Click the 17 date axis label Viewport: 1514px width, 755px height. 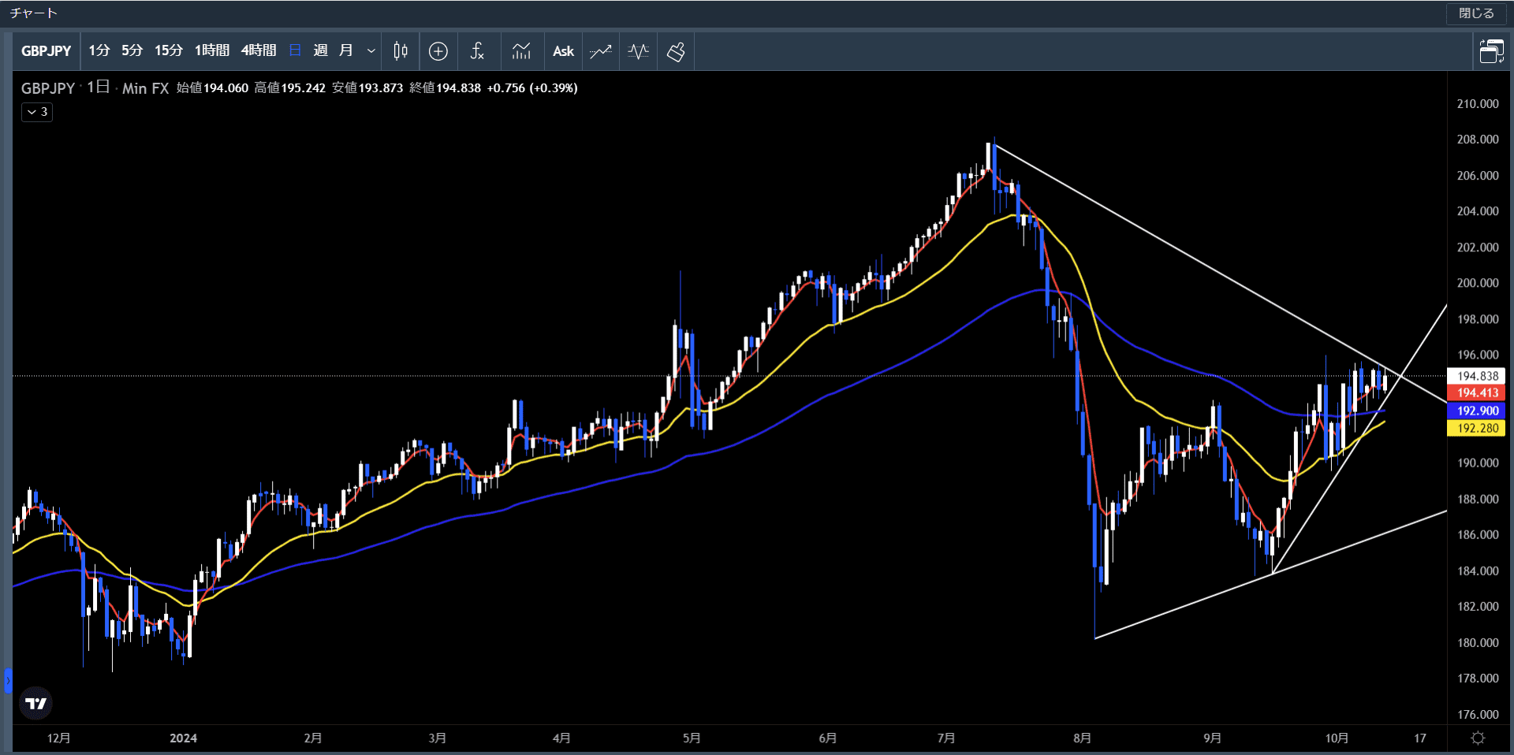[x=1420, y=738]
